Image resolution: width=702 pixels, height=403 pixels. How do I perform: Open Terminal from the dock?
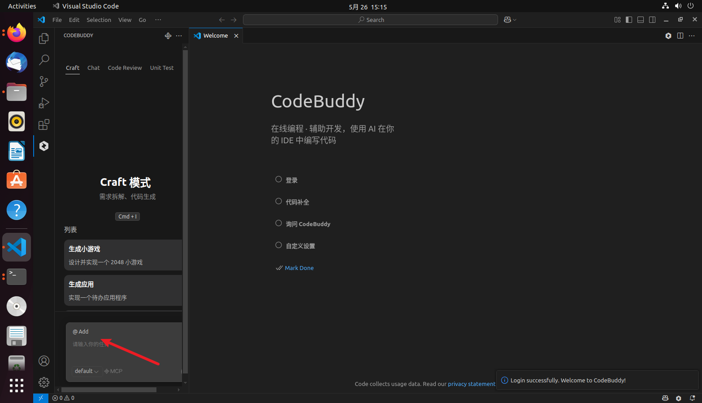point(17,277)
